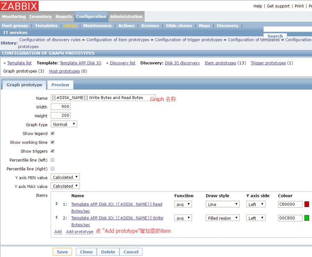Click the red colour swatch C80000
The width and height of the screenshot is (312, 257).
tap(307, 204)
